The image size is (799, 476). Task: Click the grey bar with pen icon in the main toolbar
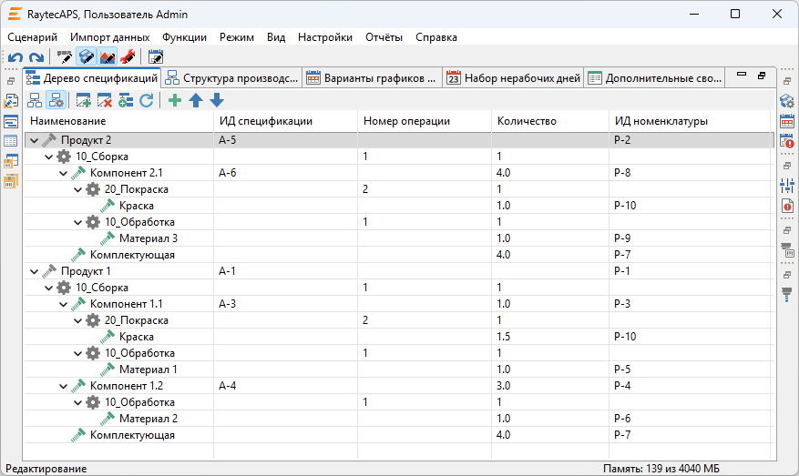coord(65,57)
